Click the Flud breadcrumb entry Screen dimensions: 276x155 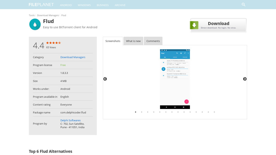[x=64, y=15]
